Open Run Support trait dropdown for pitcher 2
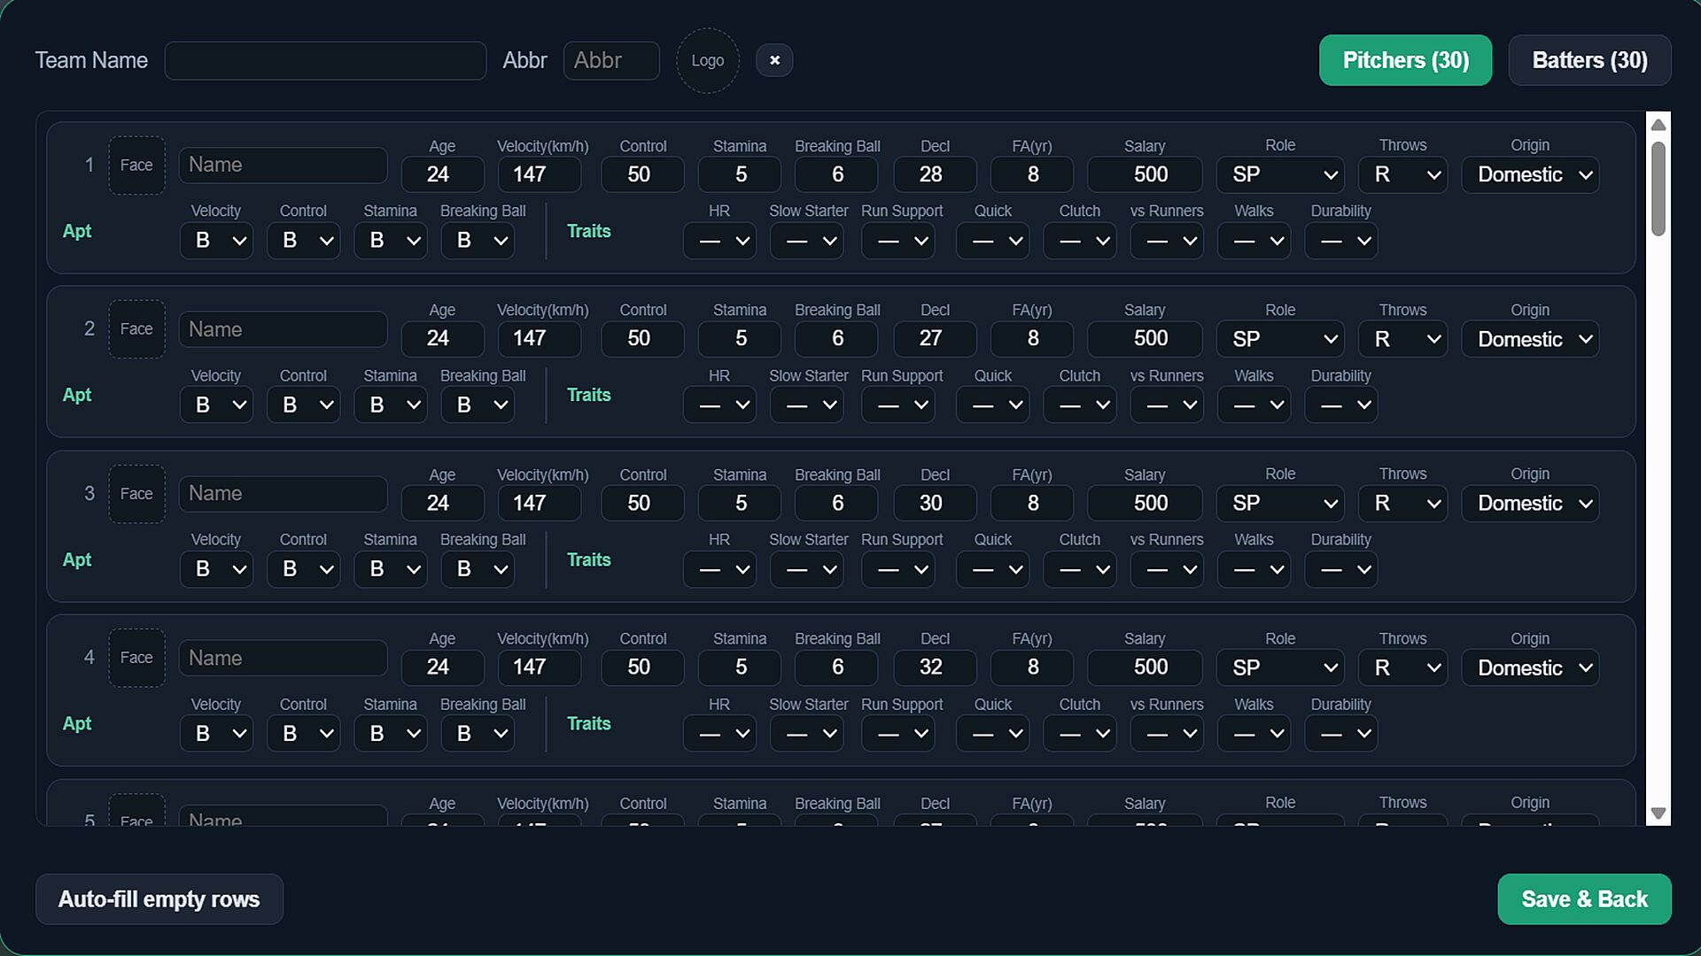 click(898, 405)
